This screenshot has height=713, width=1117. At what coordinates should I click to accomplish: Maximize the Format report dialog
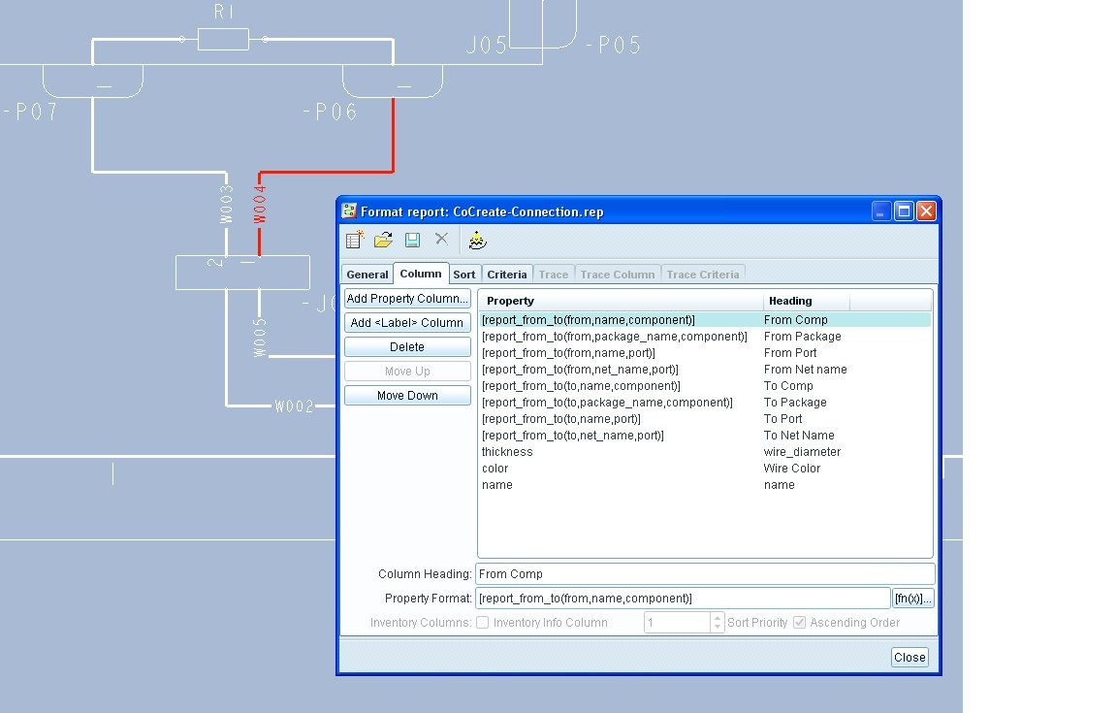(x=904, y=211)
